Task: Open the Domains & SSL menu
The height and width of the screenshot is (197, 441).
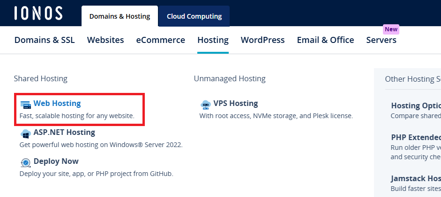Action: pos(45,40)
